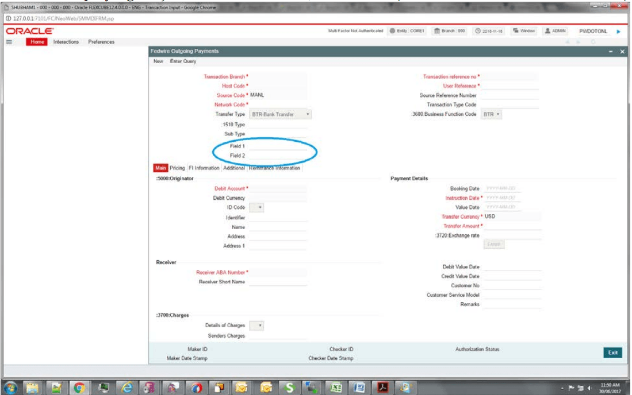Click the Exit button
Viewport: 632px width, 395px height.
click(612, 353)
